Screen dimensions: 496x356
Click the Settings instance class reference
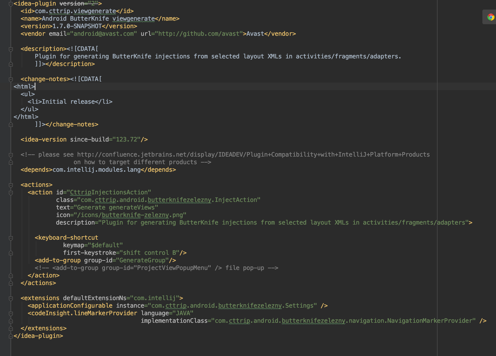(299, 306)
